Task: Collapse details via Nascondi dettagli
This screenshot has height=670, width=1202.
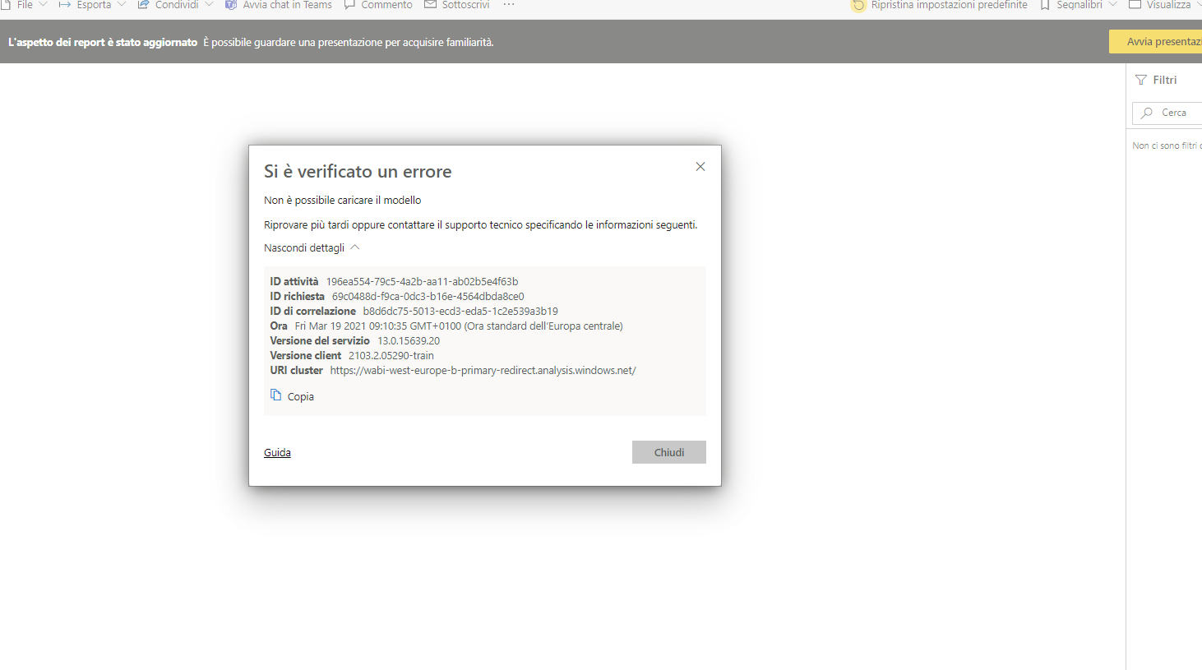Action: pos(312,247)
